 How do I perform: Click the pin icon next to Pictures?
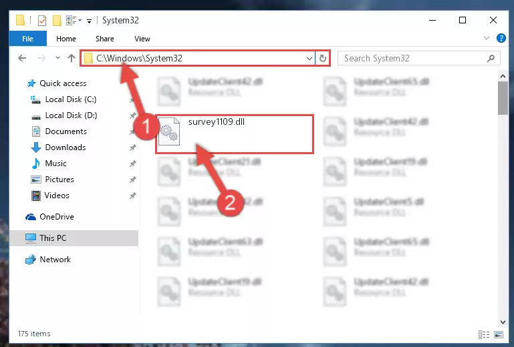click(x=132, y=180)
